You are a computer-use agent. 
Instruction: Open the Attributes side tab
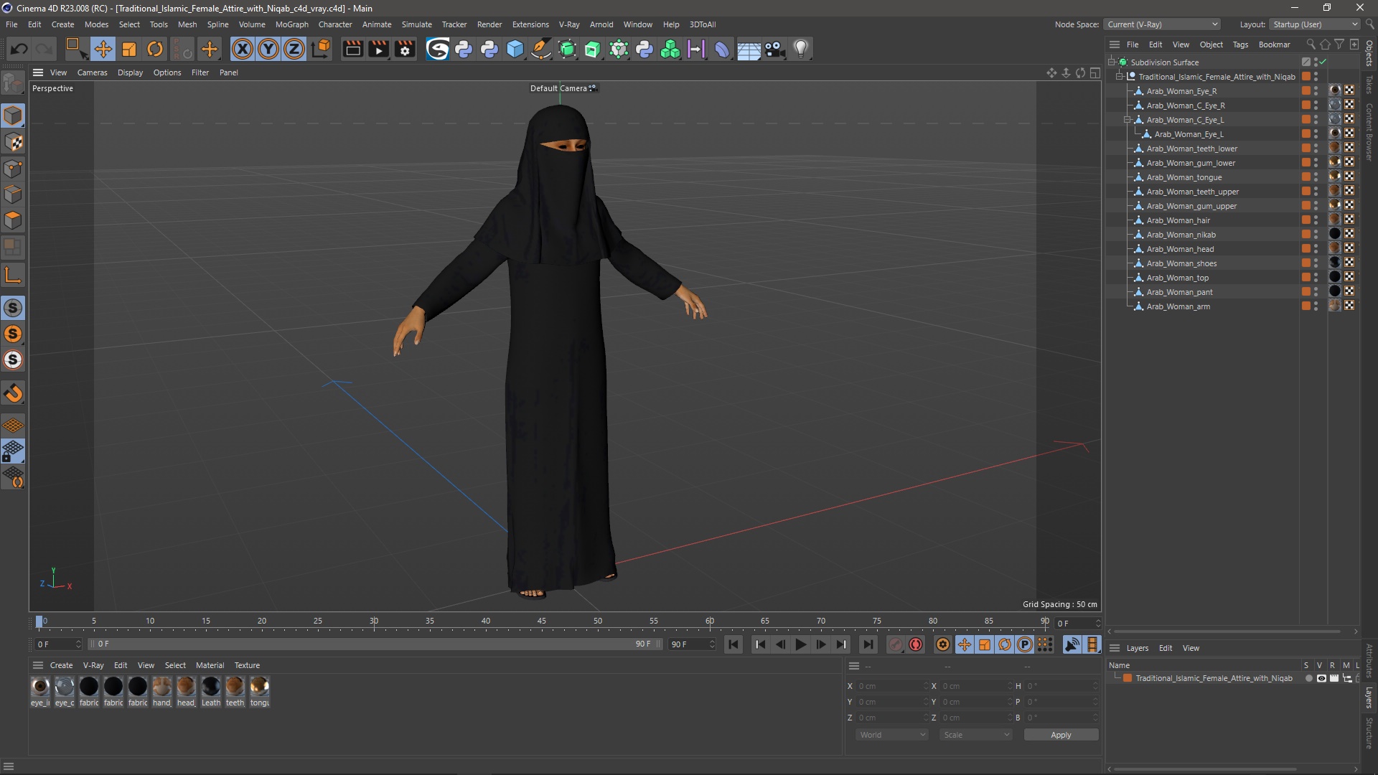click(1369, 659)
